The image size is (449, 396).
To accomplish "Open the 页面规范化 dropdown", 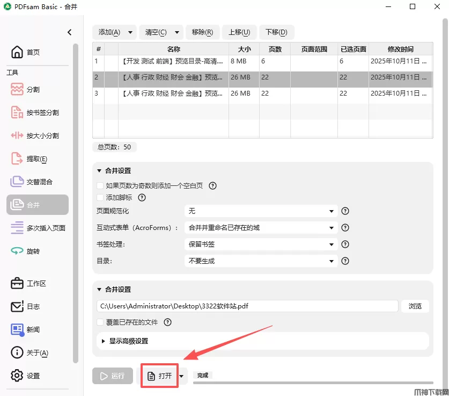I will tap(261, 211).
